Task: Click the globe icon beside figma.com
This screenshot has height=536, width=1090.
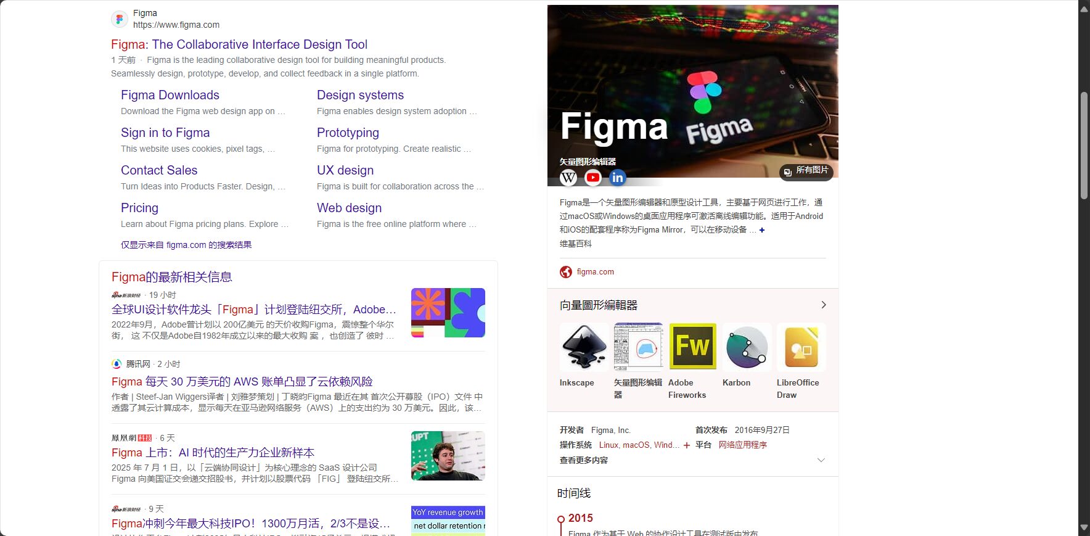Action: (566, 272)
